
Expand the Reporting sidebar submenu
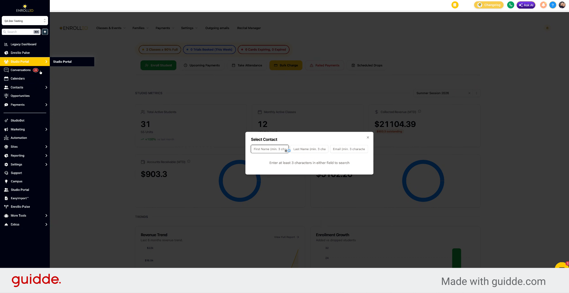(46, 156)
